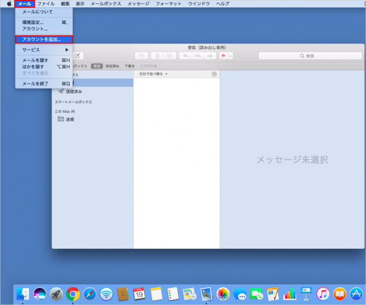
Task: Select メールを終了 to quit Mail
Action: point(35,84)
